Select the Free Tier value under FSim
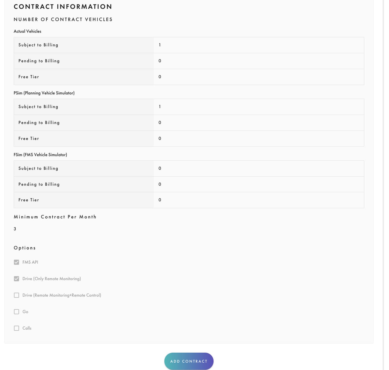Screen dimensions: 389x370 [x=160, y=200]
